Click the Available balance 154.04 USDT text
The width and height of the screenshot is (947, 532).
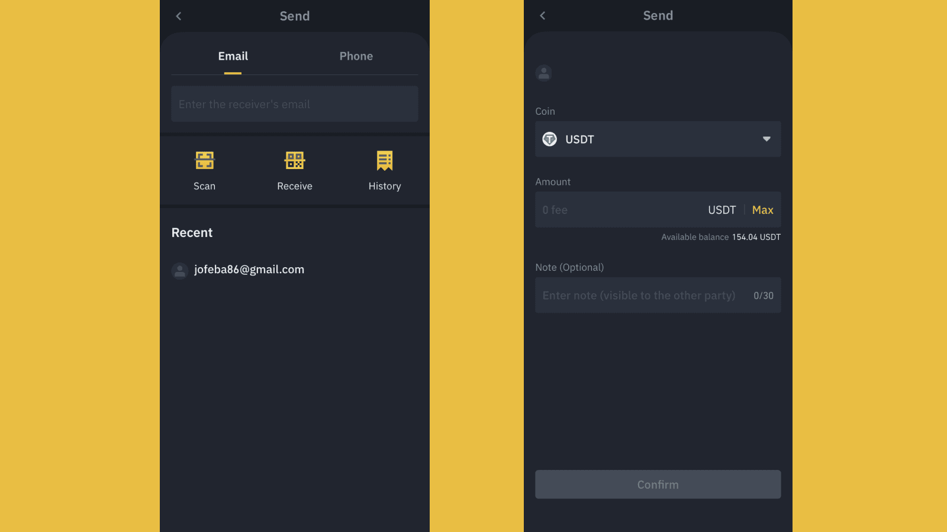click(721, 237)
